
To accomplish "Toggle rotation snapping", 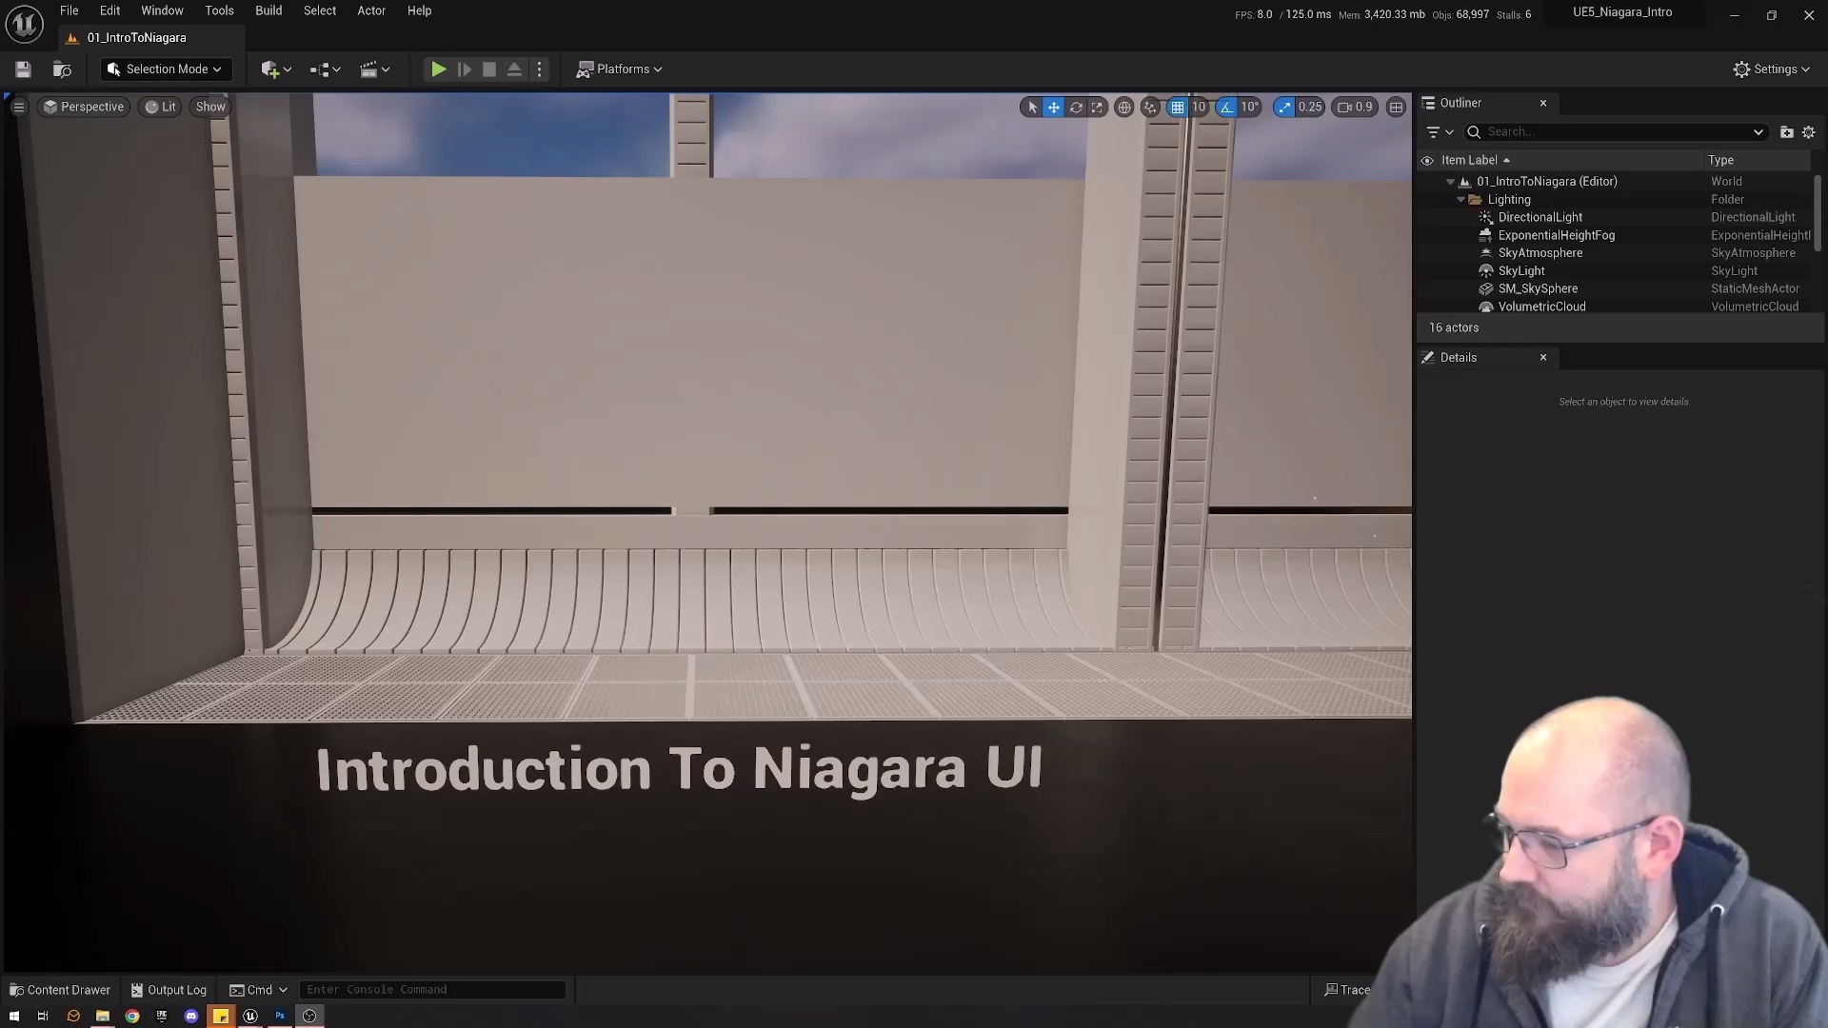I will (x=1227, y=108).
